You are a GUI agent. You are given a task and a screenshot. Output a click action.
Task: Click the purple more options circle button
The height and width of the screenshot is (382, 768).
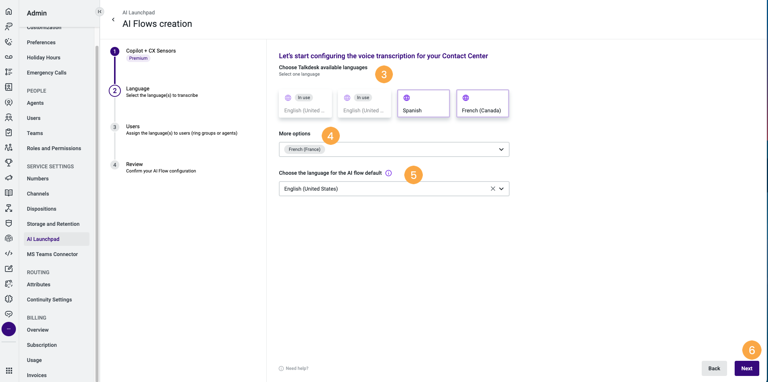click(x=9, y=329)
